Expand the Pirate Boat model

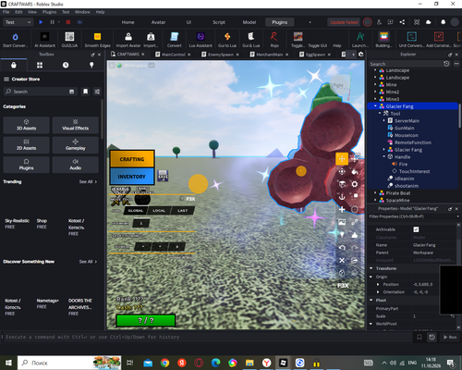pyautogui.click(x=375, y=193)
